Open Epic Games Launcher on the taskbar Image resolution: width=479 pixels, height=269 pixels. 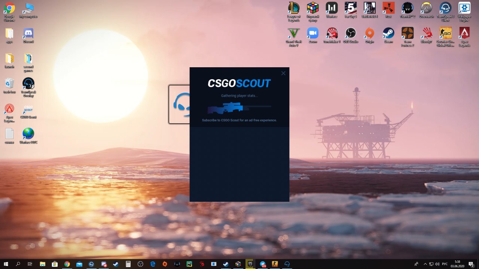pos(250,264)
